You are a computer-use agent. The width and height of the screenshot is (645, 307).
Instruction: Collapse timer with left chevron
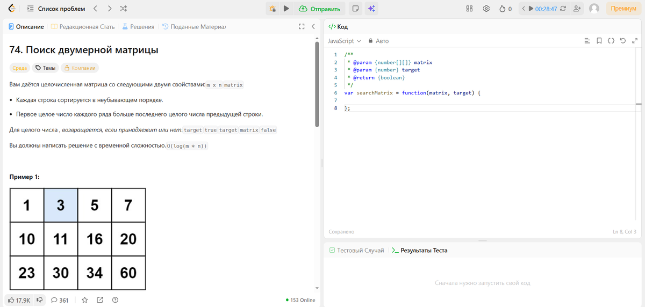click(524, 9)
